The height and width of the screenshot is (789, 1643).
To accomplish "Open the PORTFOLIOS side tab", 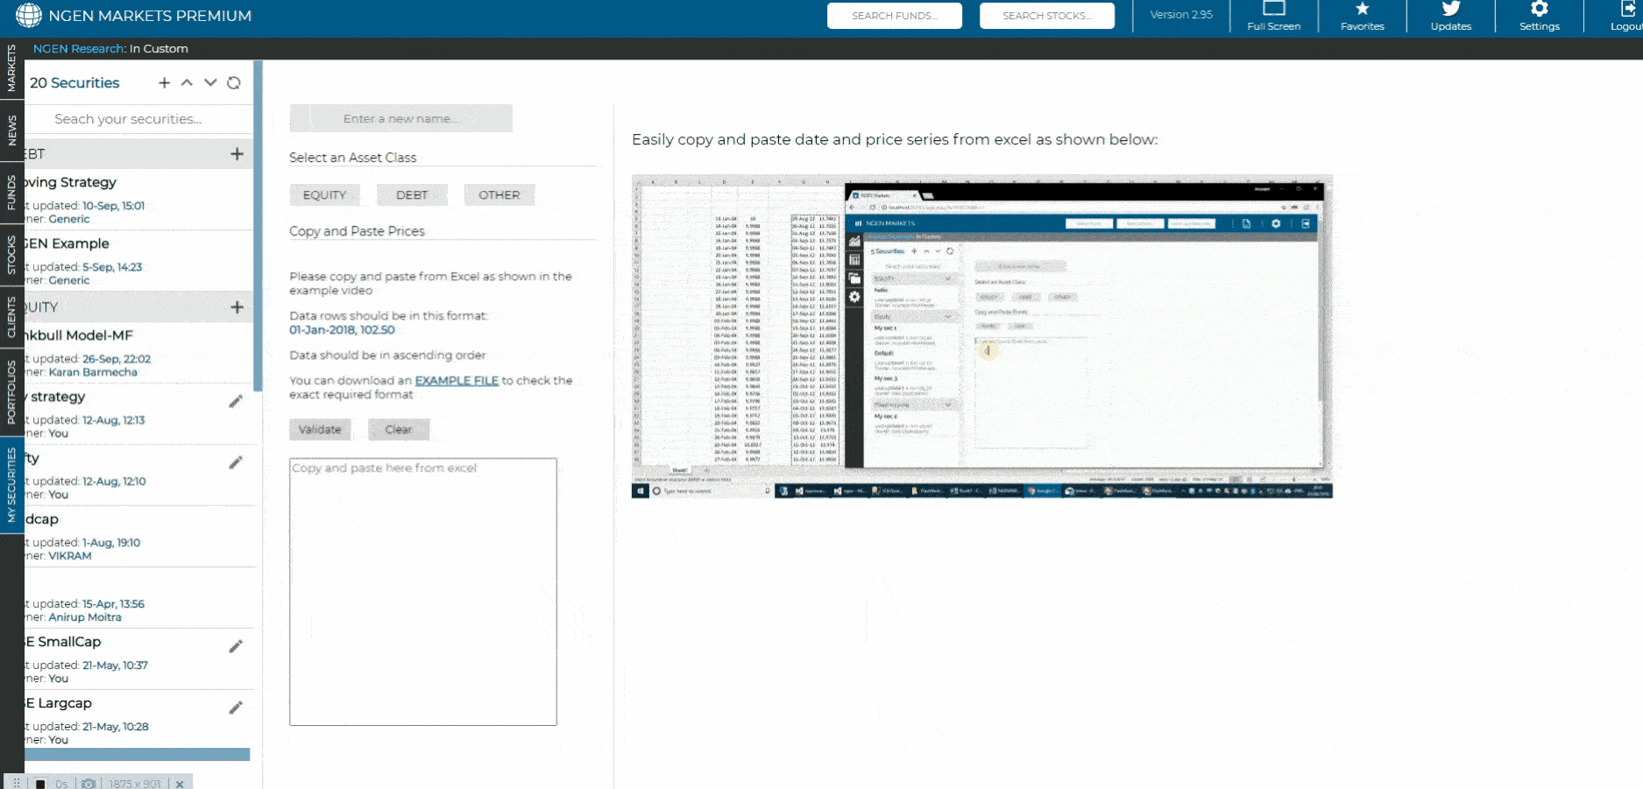I will tap(11, 391).
